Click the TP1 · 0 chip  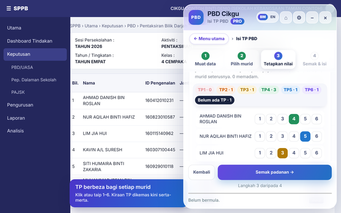click(205, 90)
